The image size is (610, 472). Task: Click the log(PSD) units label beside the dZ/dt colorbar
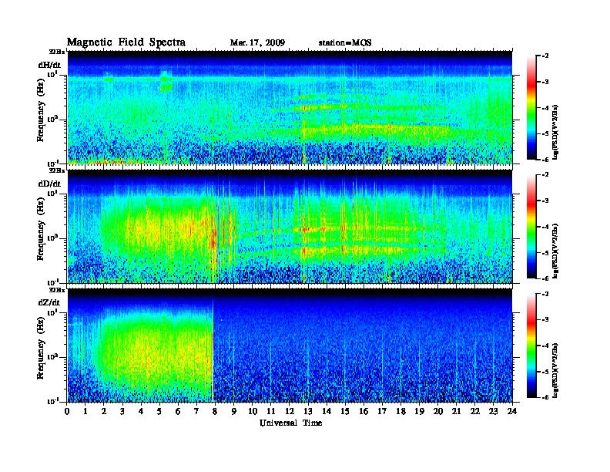(555, 369)
